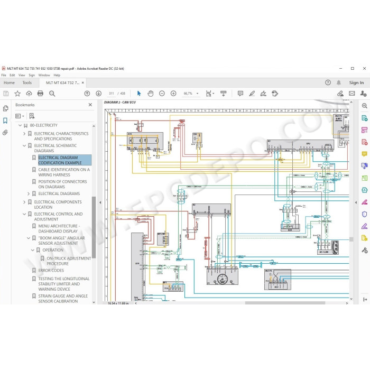Go to the next page with the down arrow icon

coord(99,94)
